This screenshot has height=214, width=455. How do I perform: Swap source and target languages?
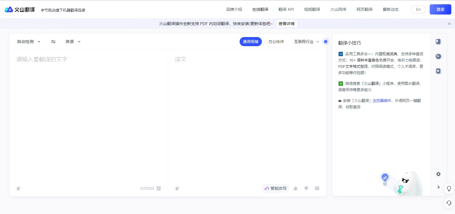(53, 42)
